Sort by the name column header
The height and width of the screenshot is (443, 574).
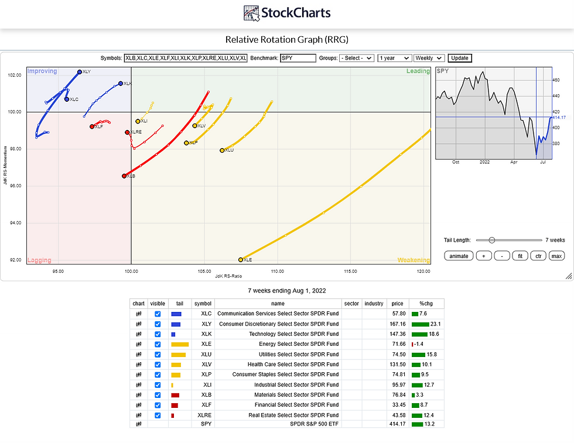click(278, 304)
